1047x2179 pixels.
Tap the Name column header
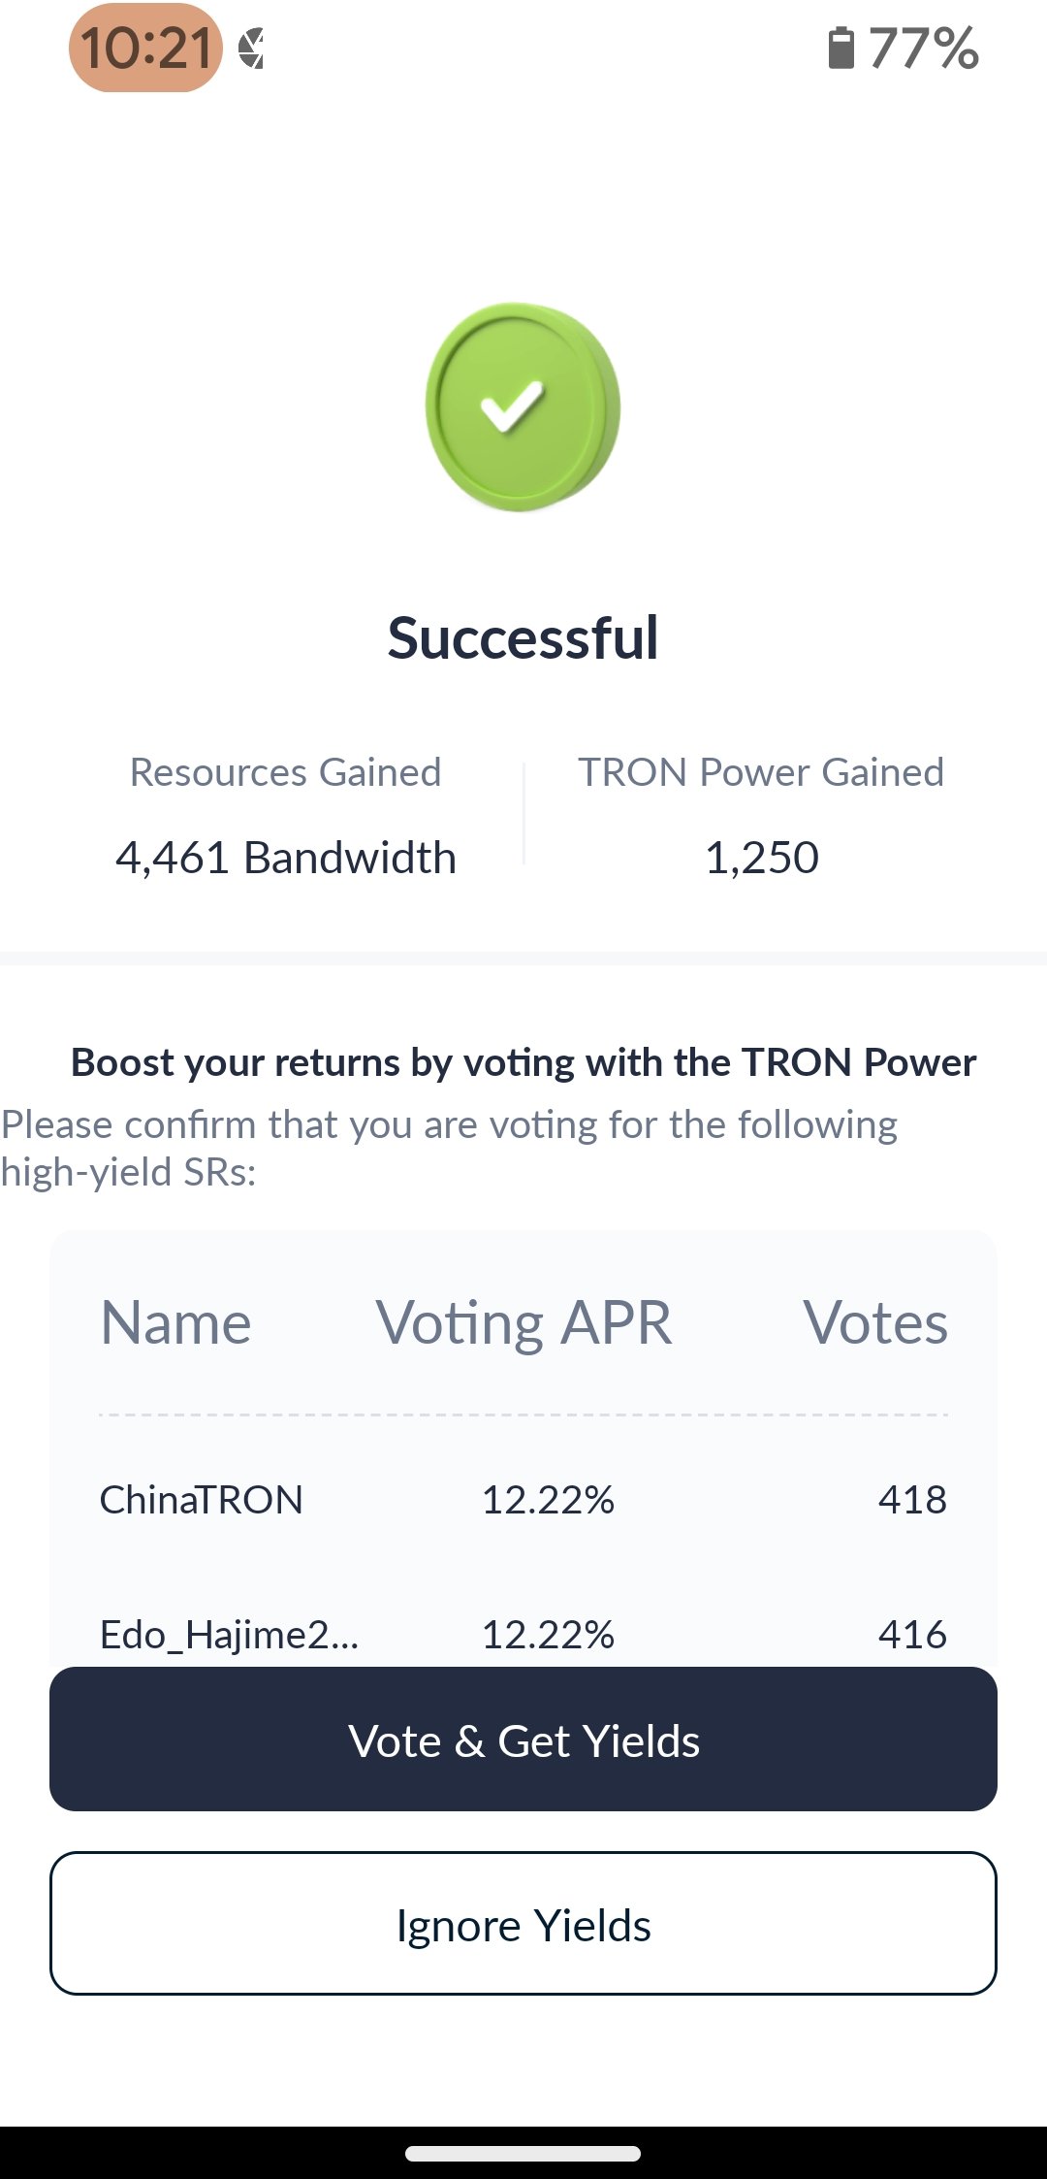(x=176, y=1322)
